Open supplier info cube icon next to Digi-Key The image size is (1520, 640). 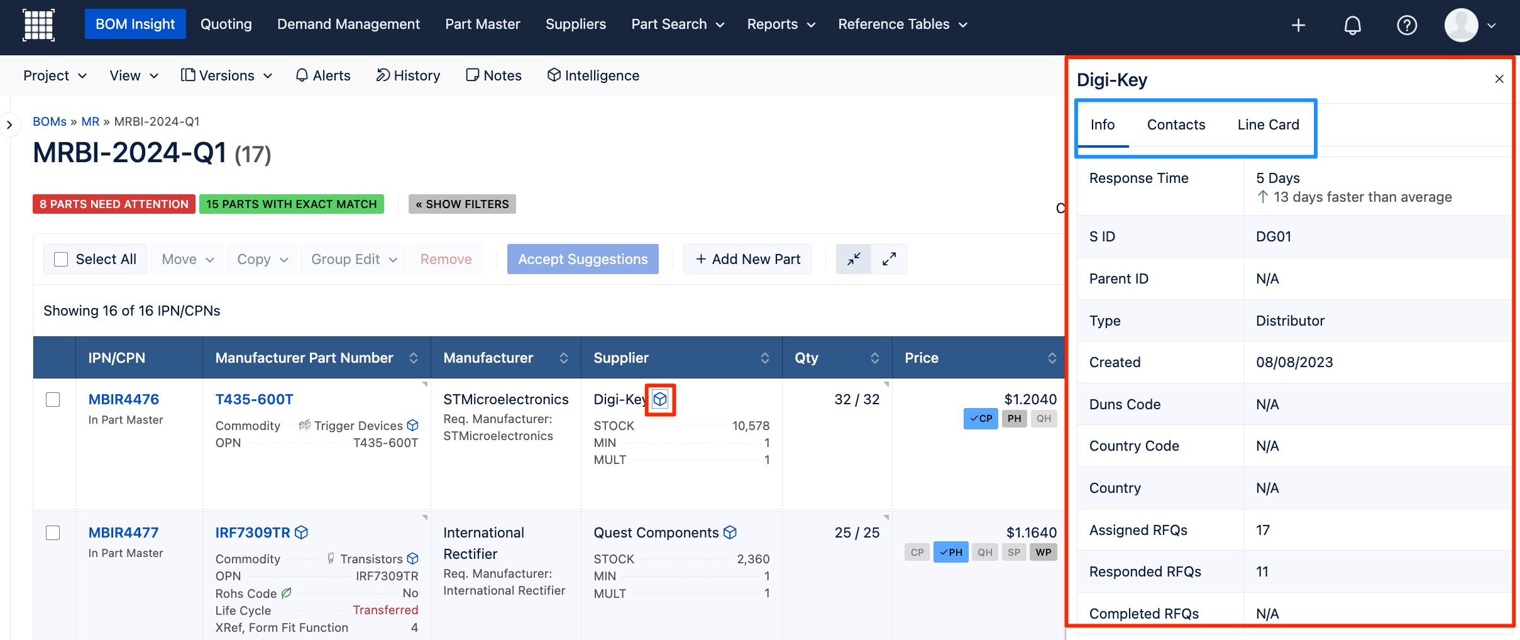660,399
